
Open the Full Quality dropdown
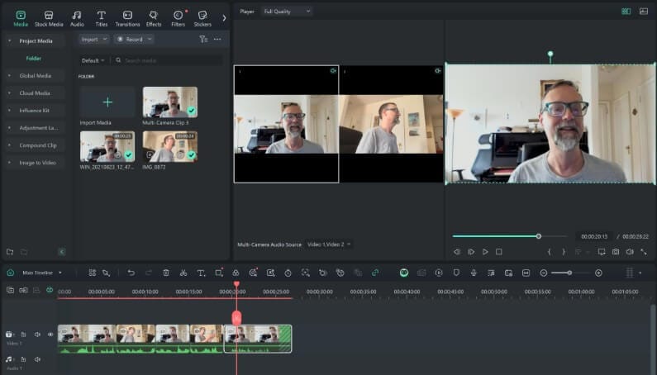[287, 12]
